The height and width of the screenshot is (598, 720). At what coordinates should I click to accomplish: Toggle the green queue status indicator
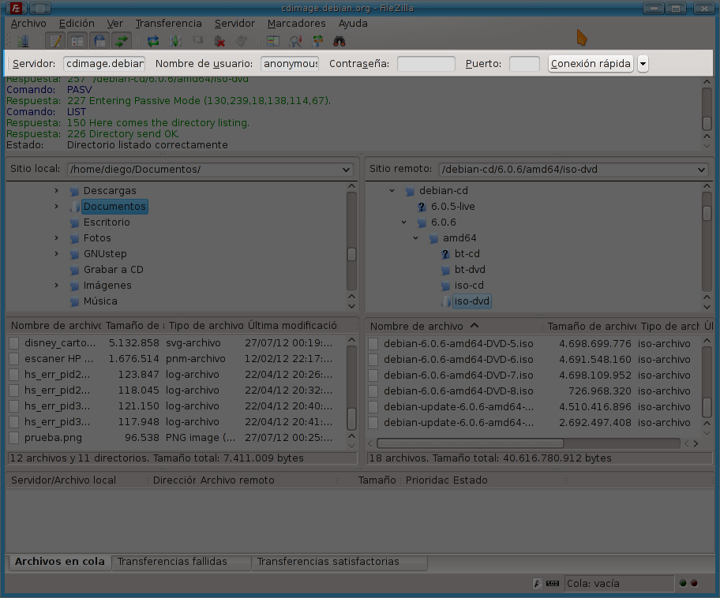point(682,584)
